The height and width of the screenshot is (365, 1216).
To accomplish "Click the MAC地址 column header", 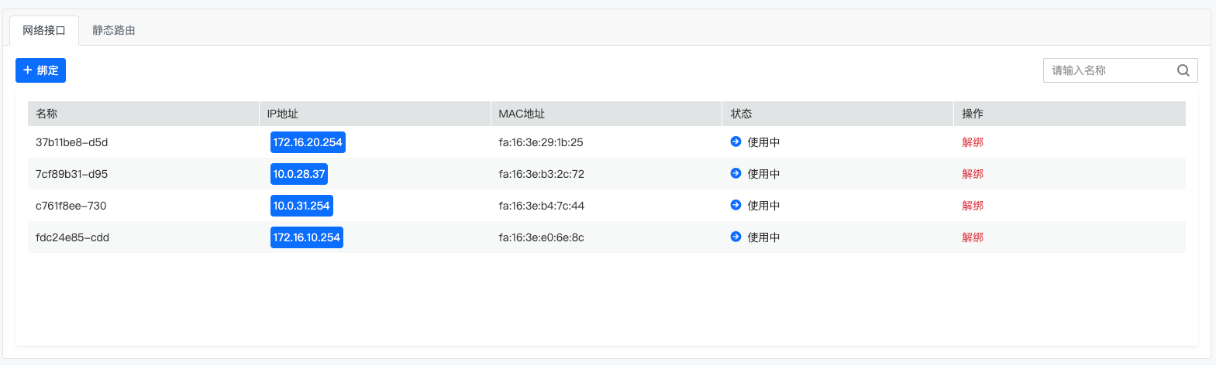I will 522,114.
